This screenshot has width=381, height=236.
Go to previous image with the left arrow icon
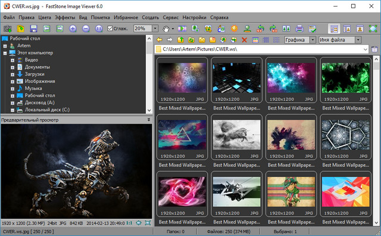[46, 29]
